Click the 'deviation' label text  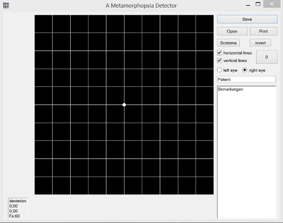(18, 201)
